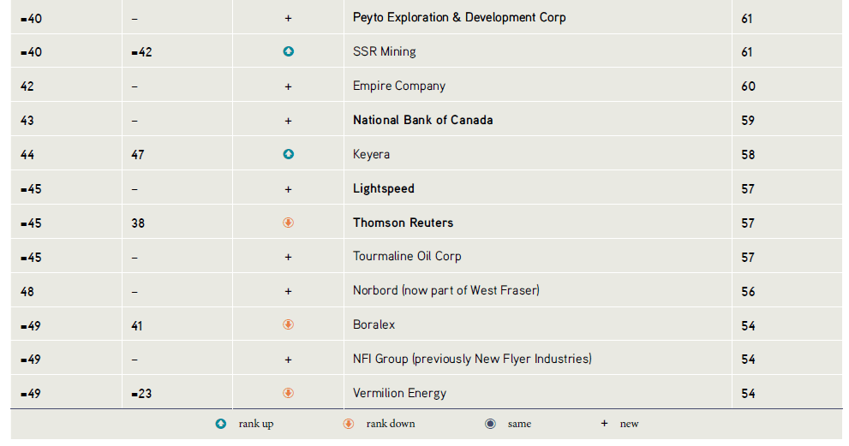Image resolution: width=849 pixels, height=446 pixels.
Task: Click the rank up icon in Keyera row
Action: click(x=289, y=154)
